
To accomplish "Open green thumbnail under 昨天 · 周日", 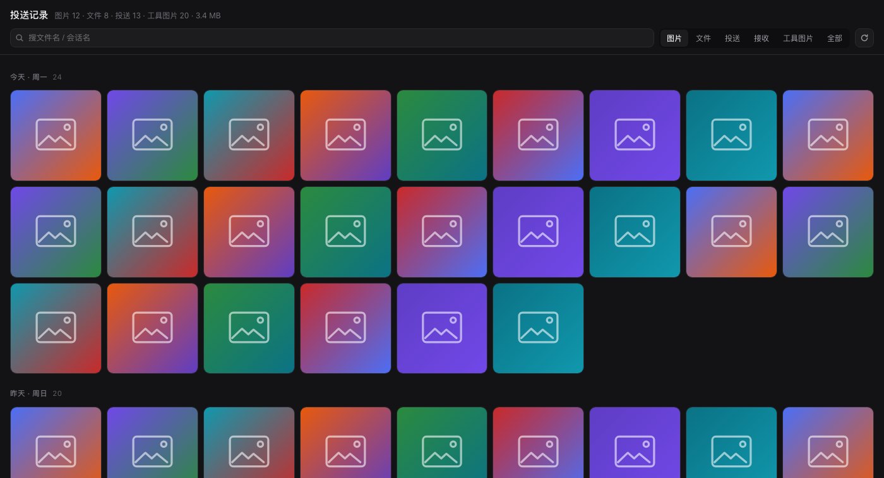I will point(442,443).
